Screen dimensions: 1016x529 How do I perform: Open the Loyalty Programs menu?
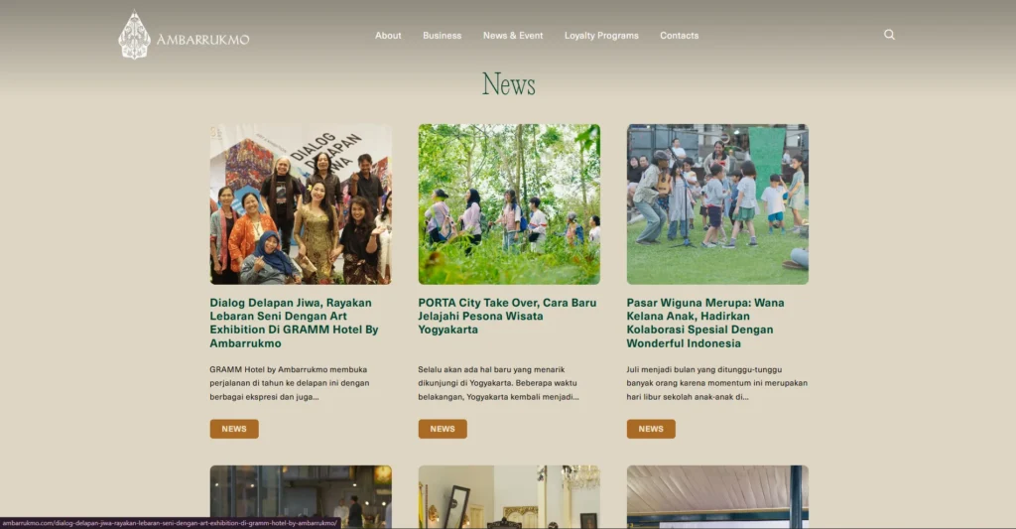point(601,36)
